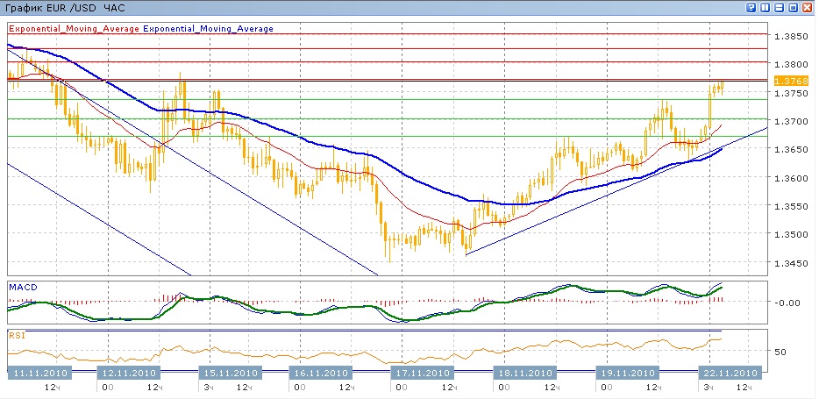This screenshot has width=819, height=399.
Task: Go to the 22.11.2010 date marker
Action: tap(726, 372)
